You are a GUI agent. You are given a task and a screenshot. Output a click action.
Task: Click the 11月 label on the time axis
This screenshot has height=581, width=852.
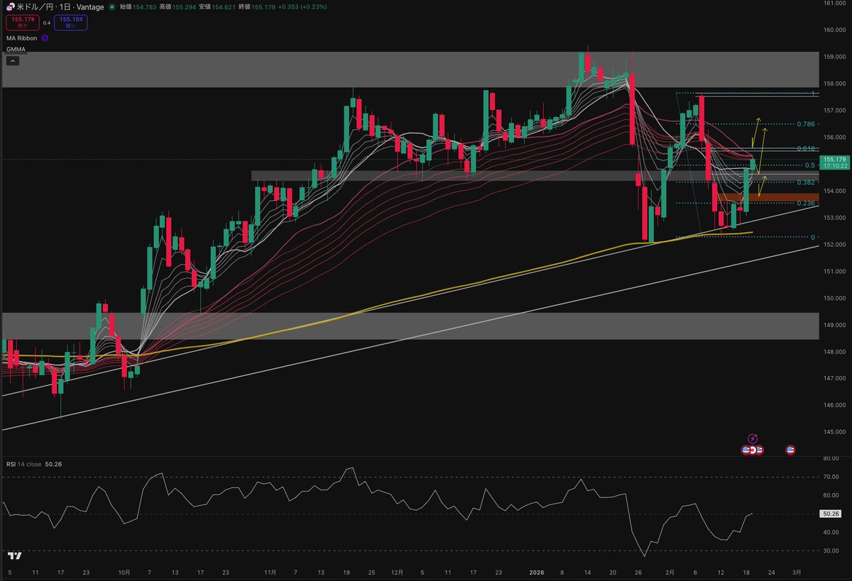(270, 571)
